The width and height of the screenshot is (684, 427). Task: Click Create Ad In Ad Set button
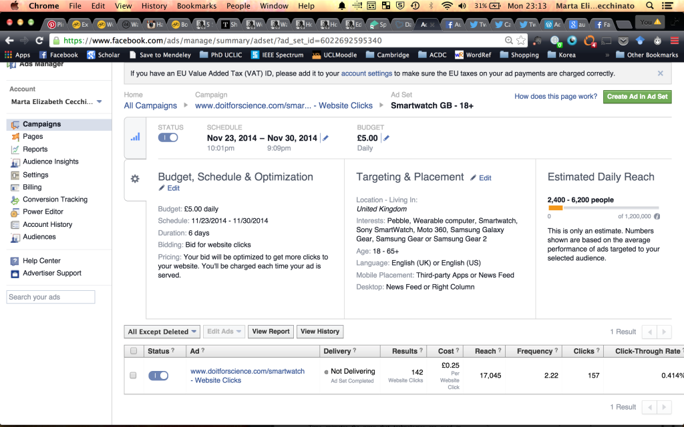pos(637,97)
